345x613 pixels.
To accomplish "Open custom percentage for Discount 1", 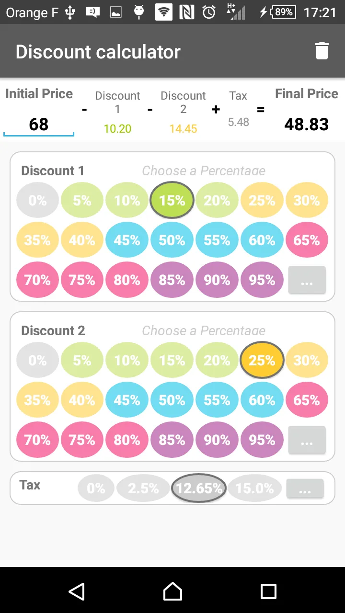I will coord(307,280).
